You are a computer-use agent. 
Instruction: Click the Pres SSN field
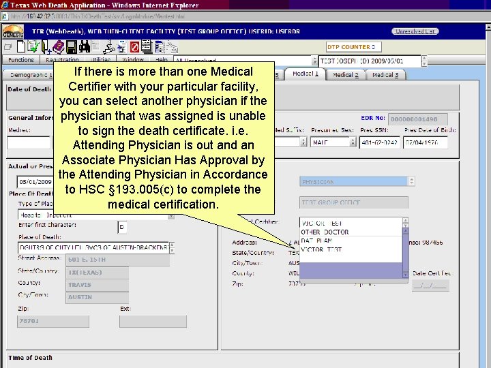pos(380,142)
